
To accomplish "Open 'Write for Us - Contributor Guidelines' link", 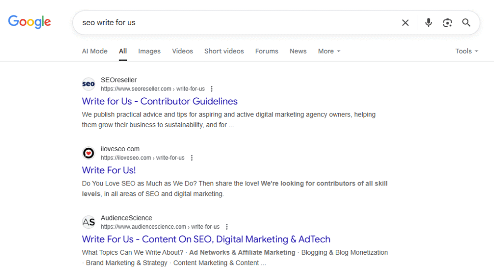I will (x=160, y=101).
